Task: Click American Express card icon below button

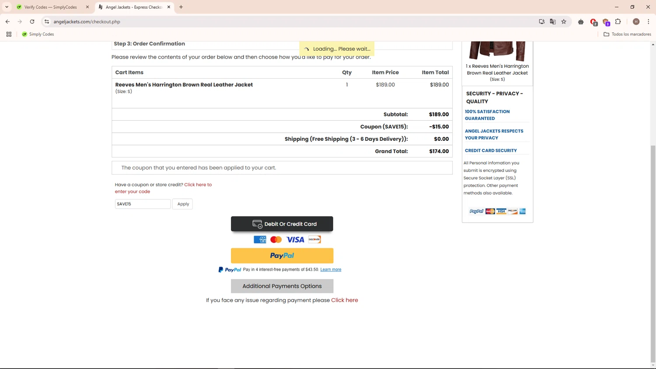Action: coord(260,240)
